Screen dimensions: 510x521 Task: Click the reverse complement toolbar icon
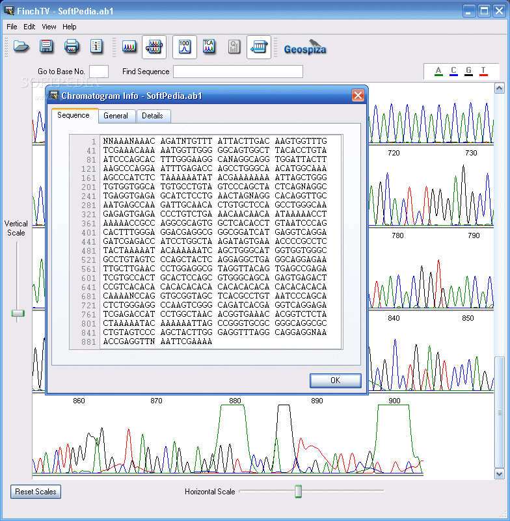click(259, 47)
